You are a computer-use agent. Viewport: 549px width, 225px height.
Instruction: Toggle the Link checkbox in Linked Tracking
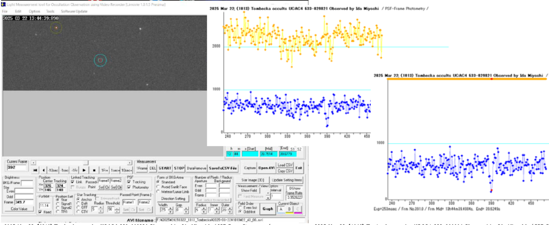(73, 182)
